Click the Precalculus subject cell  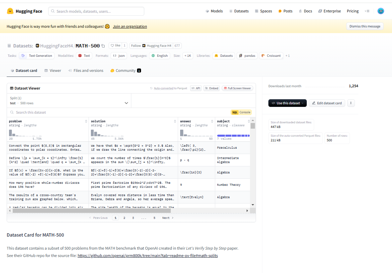point(233,148)
